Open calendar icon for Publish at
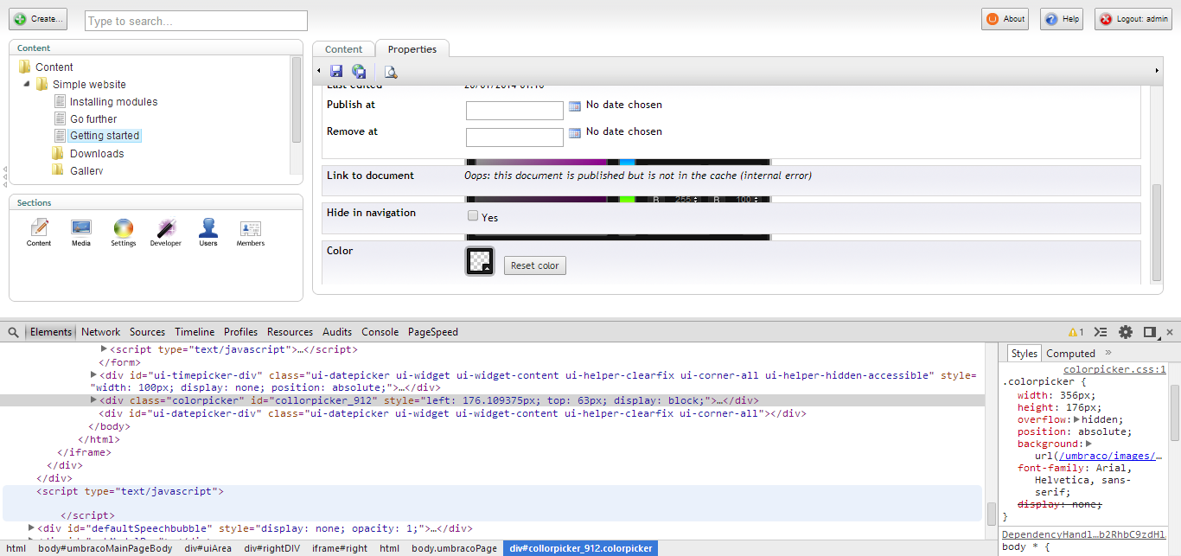Image resolution: width=1181 pixels, height=556 pixels. tap(574, 107)
